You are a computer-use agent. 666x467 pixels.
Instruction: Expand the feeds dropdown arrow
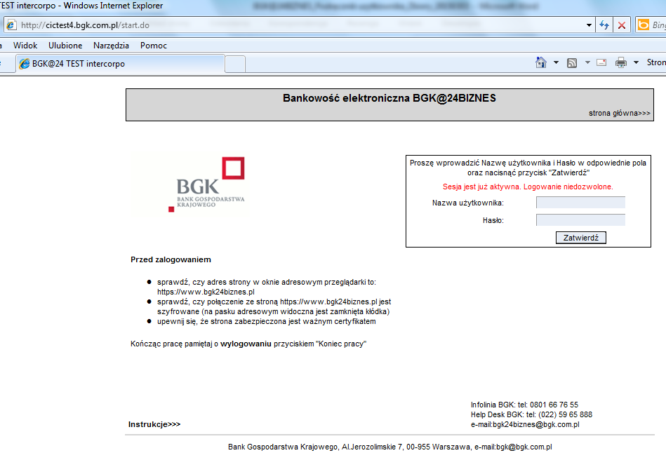[x=587, y=63]
